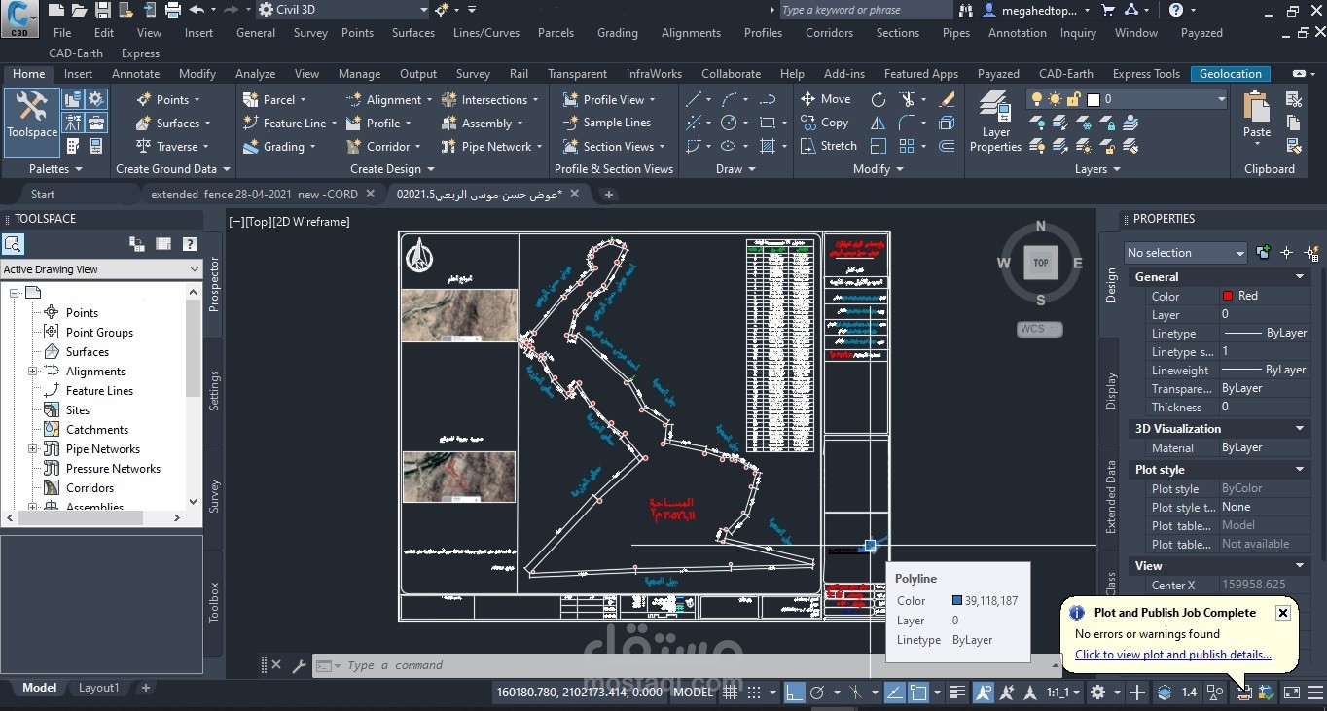Click the plot status tray printer icon

[x=1243, y=693]
